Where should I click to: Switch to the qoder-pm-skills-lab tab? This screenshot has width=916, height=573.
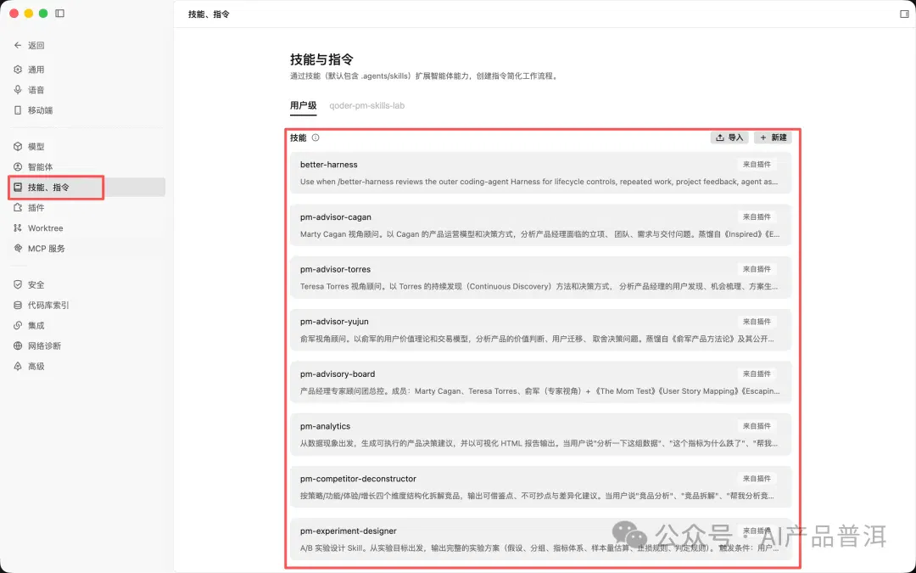point(367,106)
